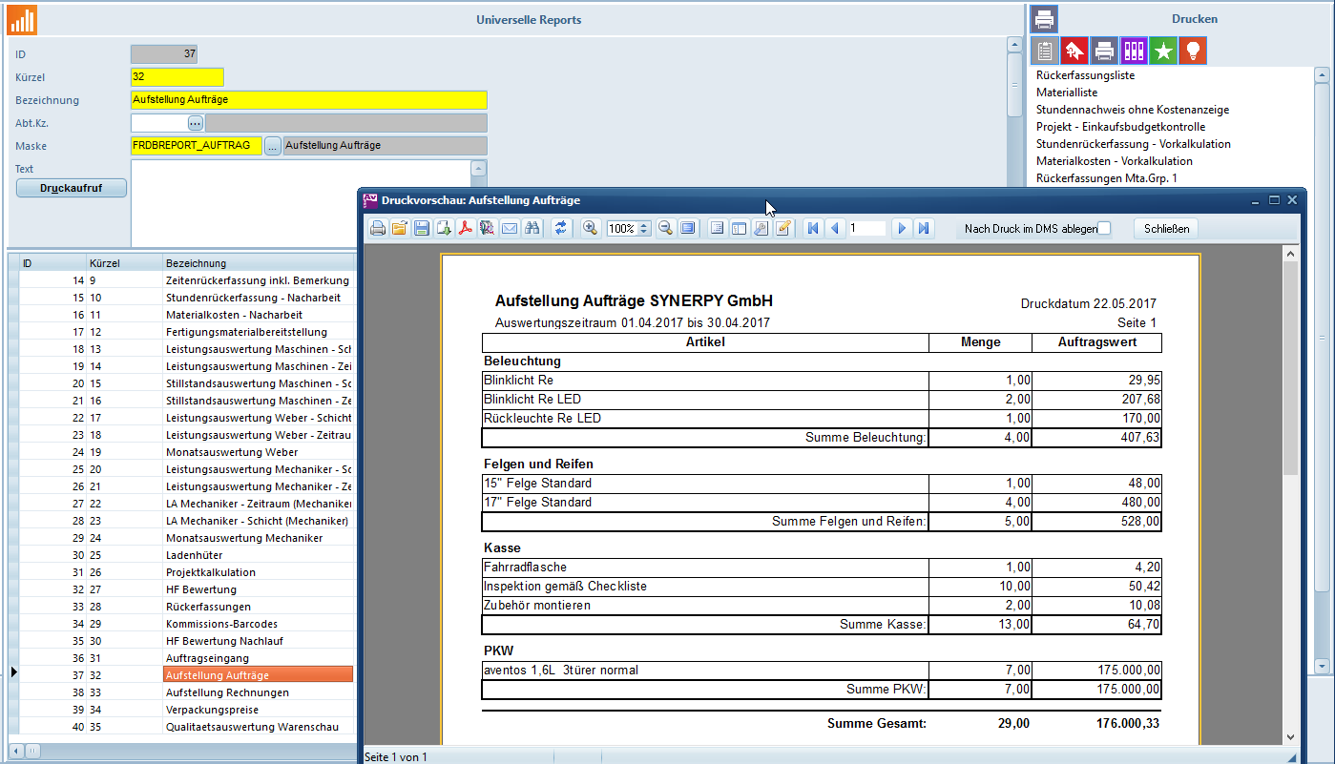Select 'Aufstellung Rechnungen' row in the table
The height and width of the screenshot is (764, 1335).
pyautogui.click(x=227, y=692)
